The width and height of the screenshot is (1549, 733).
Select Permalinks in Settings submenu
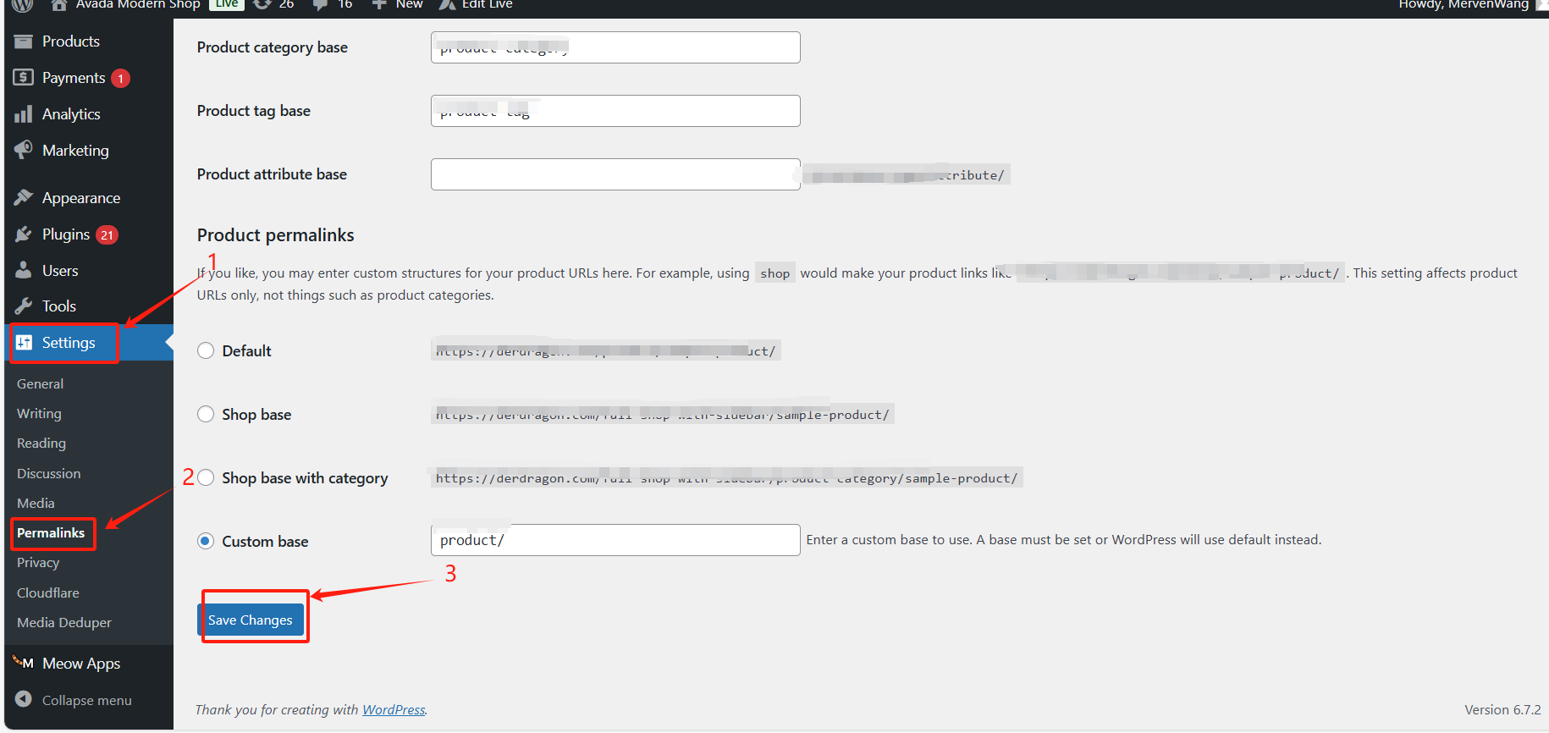[51, 533]
